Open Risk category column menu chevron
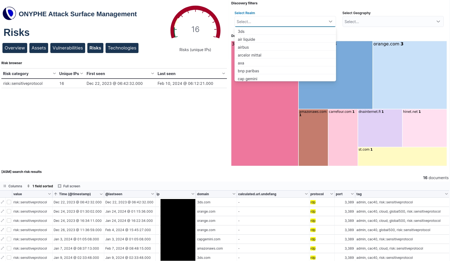Image resolution: width=450 pixels, height=261 pixels. 54,73
